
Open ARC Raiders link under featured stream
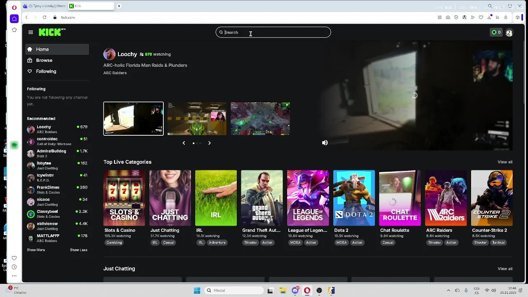coord(115,73)
